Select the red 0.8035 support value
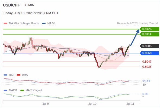Viewport: 160px width, 108px height. [x=147, y=67]
